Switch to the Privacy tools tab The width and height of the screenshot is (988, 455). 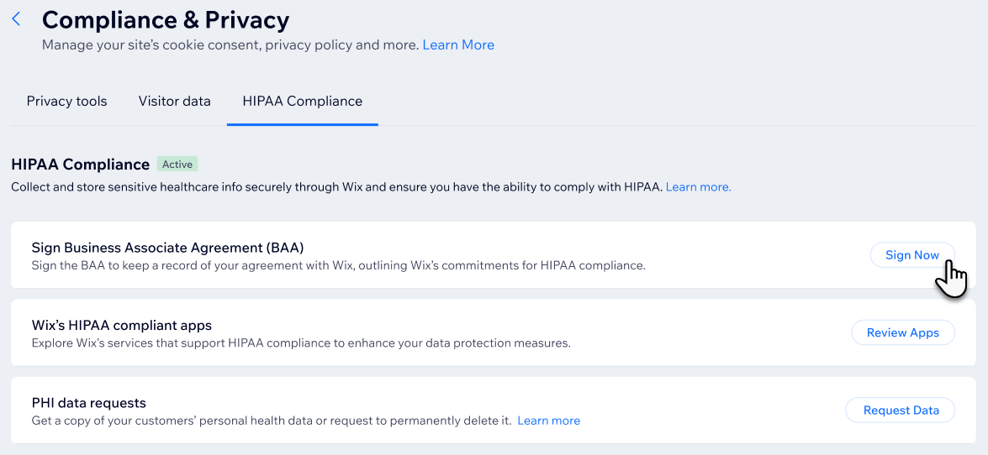tap(67, 101)
